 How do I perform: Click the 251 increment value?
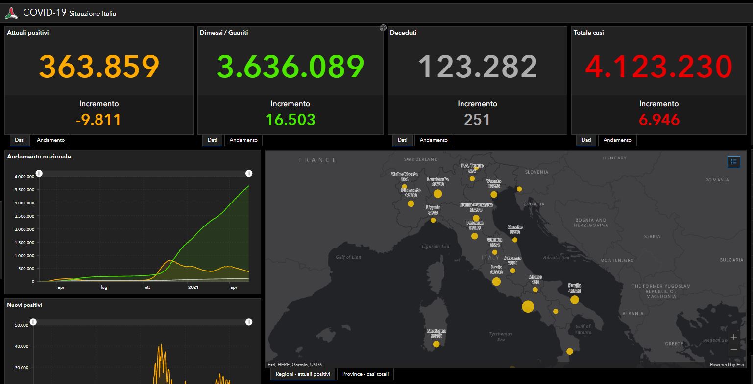pos(477,120)
